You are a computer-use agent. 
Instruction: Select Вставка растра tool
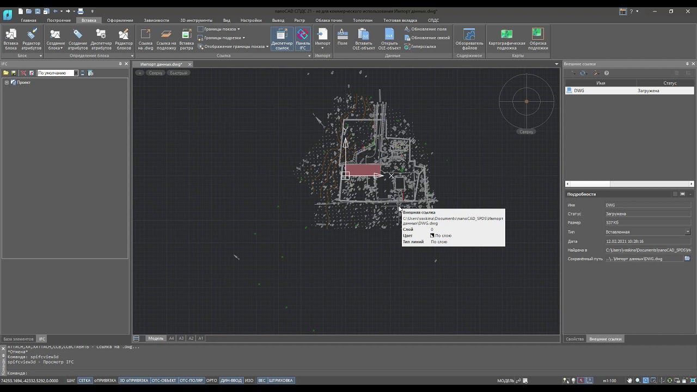[186, 39]
